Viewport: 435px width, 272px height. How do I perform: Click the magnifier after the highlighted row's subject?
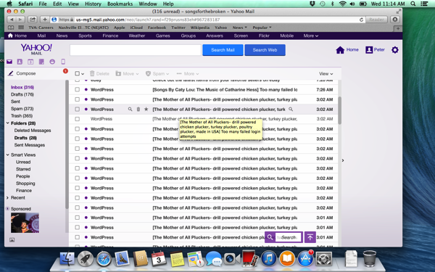coord(291,110)
